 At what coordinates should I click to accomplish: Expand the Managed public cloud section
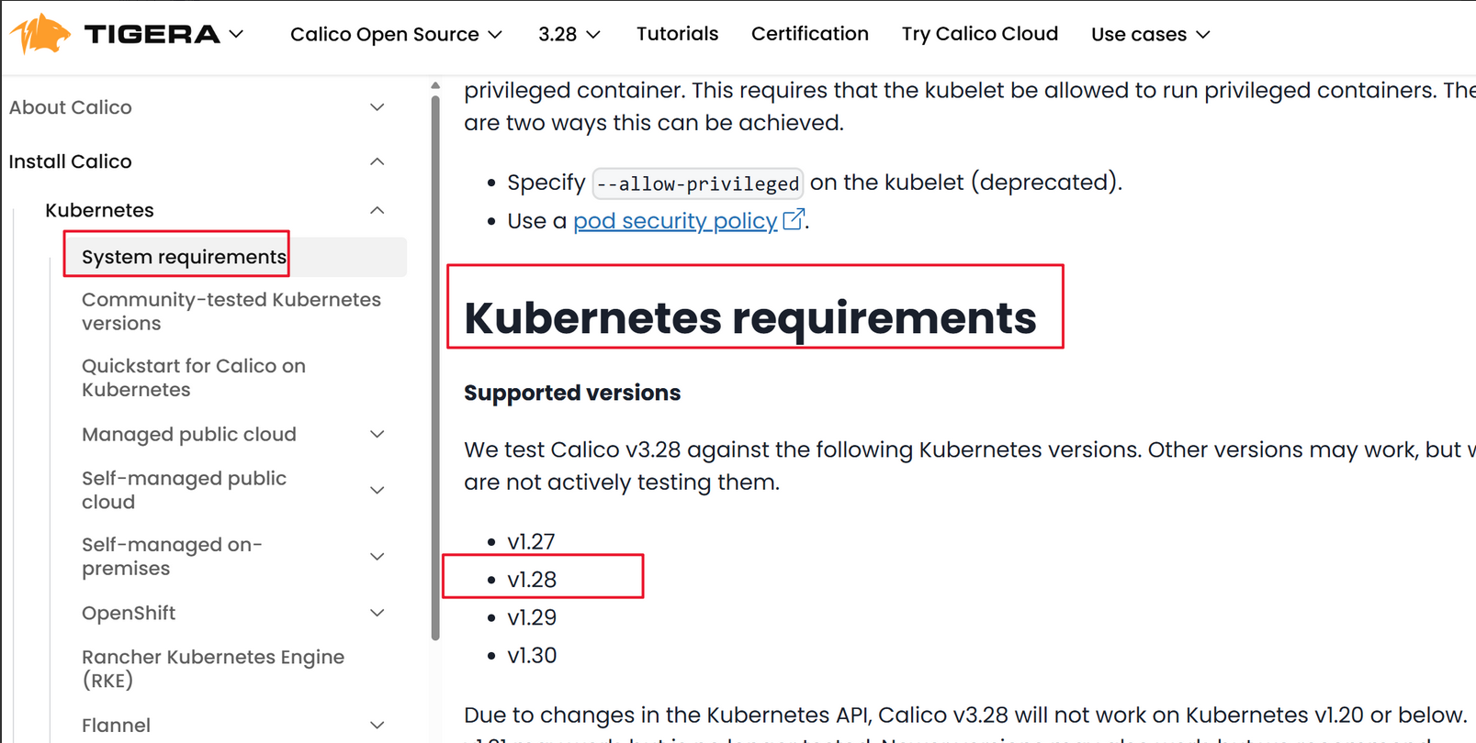point(377,434)
